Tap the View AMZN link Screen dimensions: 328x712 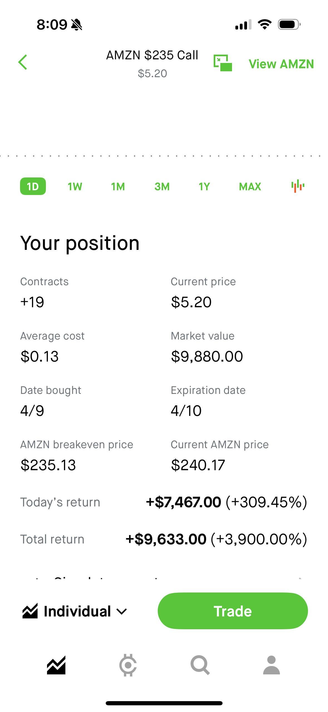click(281, 64)
